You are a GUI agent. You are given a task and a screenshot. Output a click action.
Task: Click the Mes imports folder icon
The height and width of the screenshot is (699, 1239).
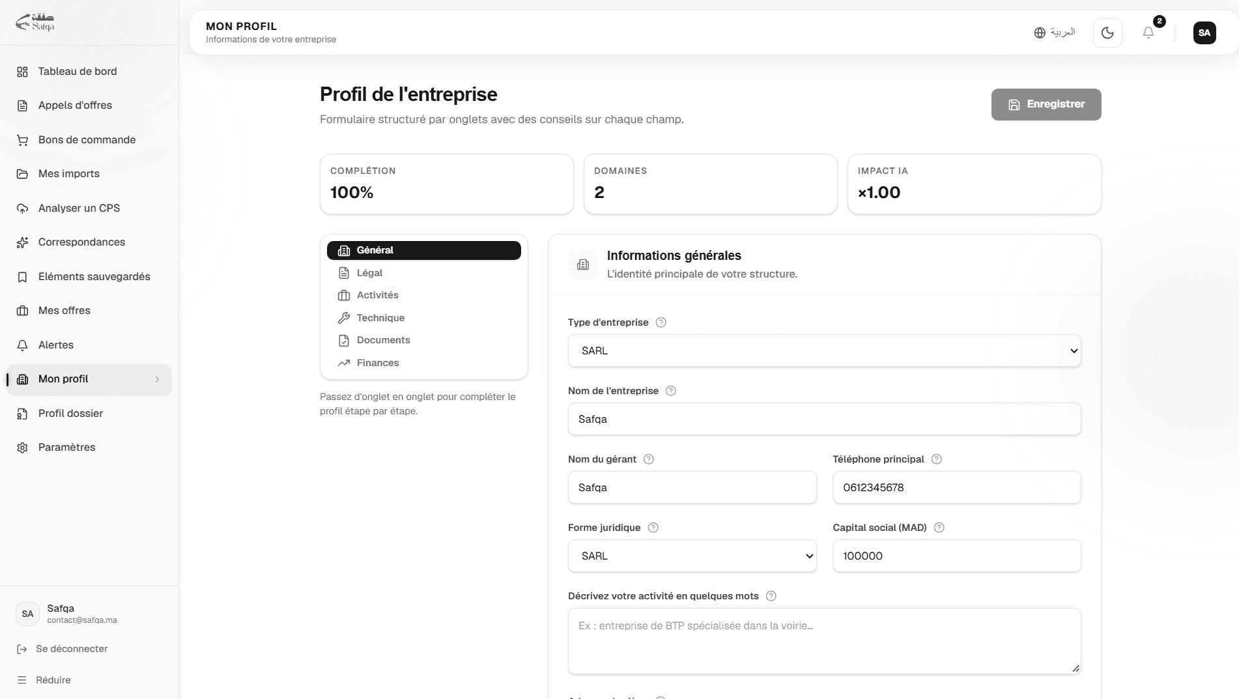(x=22, y=174)
